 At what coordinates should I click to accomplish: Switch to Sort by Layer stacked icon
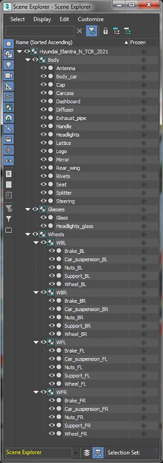point(87,452)
